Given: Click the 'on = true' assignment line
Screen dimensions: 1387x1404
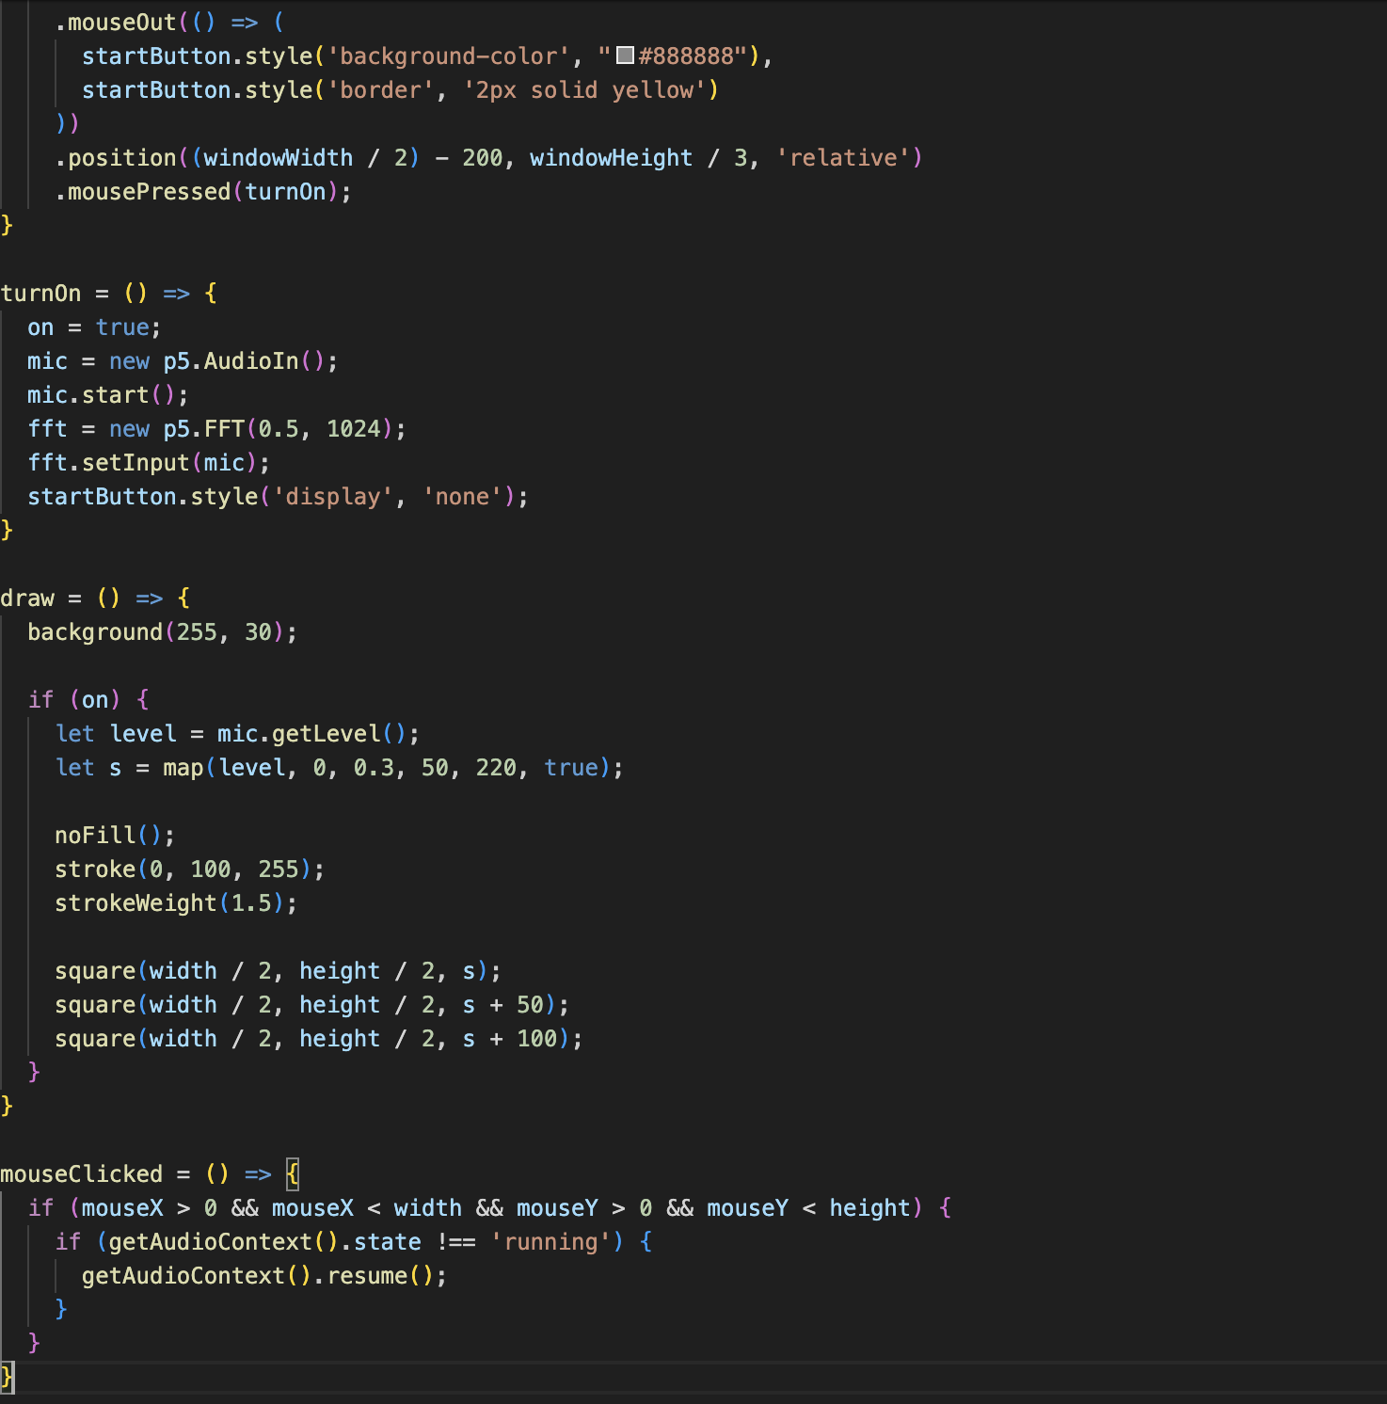Looking at the screenshot, I should coord(93,327).
